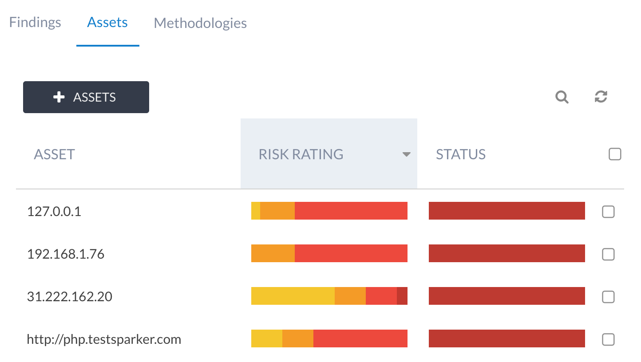
Task: Click the yellow risk segment for 31.222.162.20
Action: 293,296
